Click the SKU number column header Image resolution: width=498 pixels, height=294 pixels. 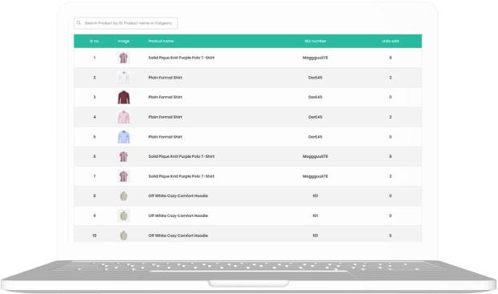pyautogui.click(x=315, y=41)
